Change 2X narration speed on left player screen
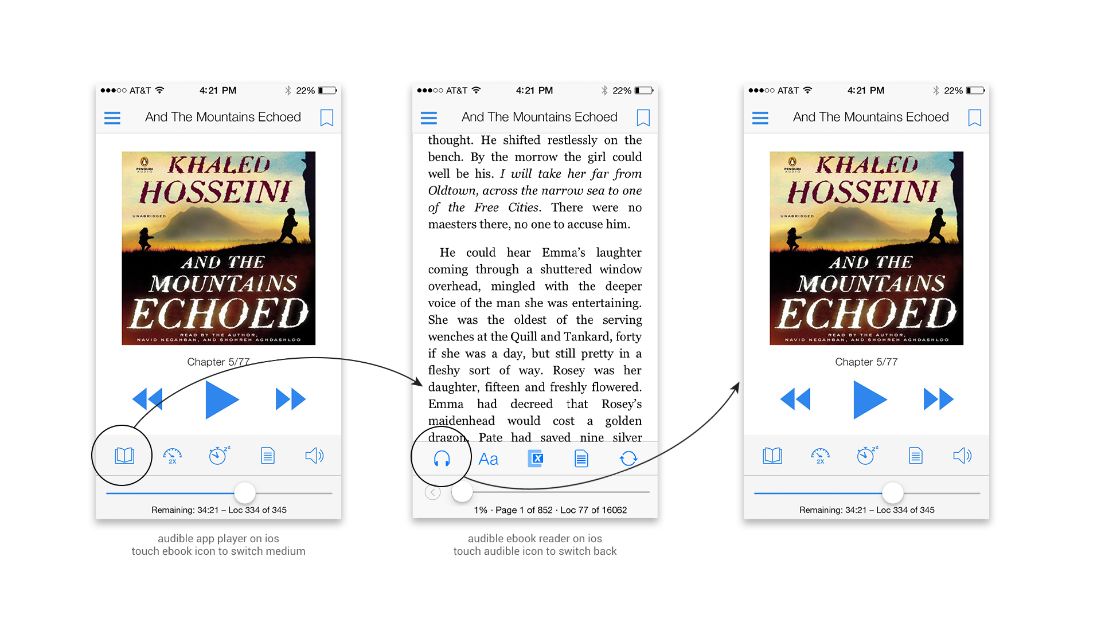This screenshot has width=1101, height=619. pos(172,456)
